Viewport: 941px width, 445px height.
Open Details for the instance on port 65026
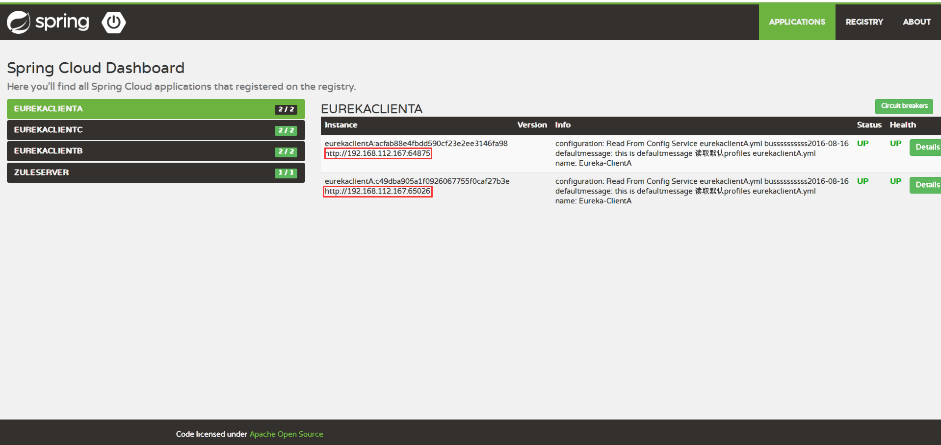pos(926,185)
